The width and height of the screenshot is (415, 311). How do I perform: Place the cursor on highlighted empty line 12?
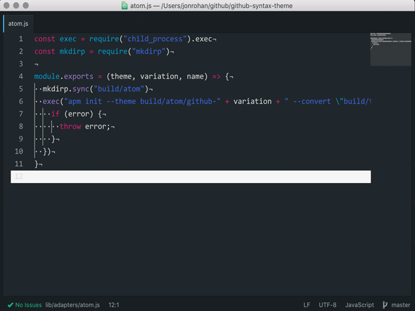point(199,176)
